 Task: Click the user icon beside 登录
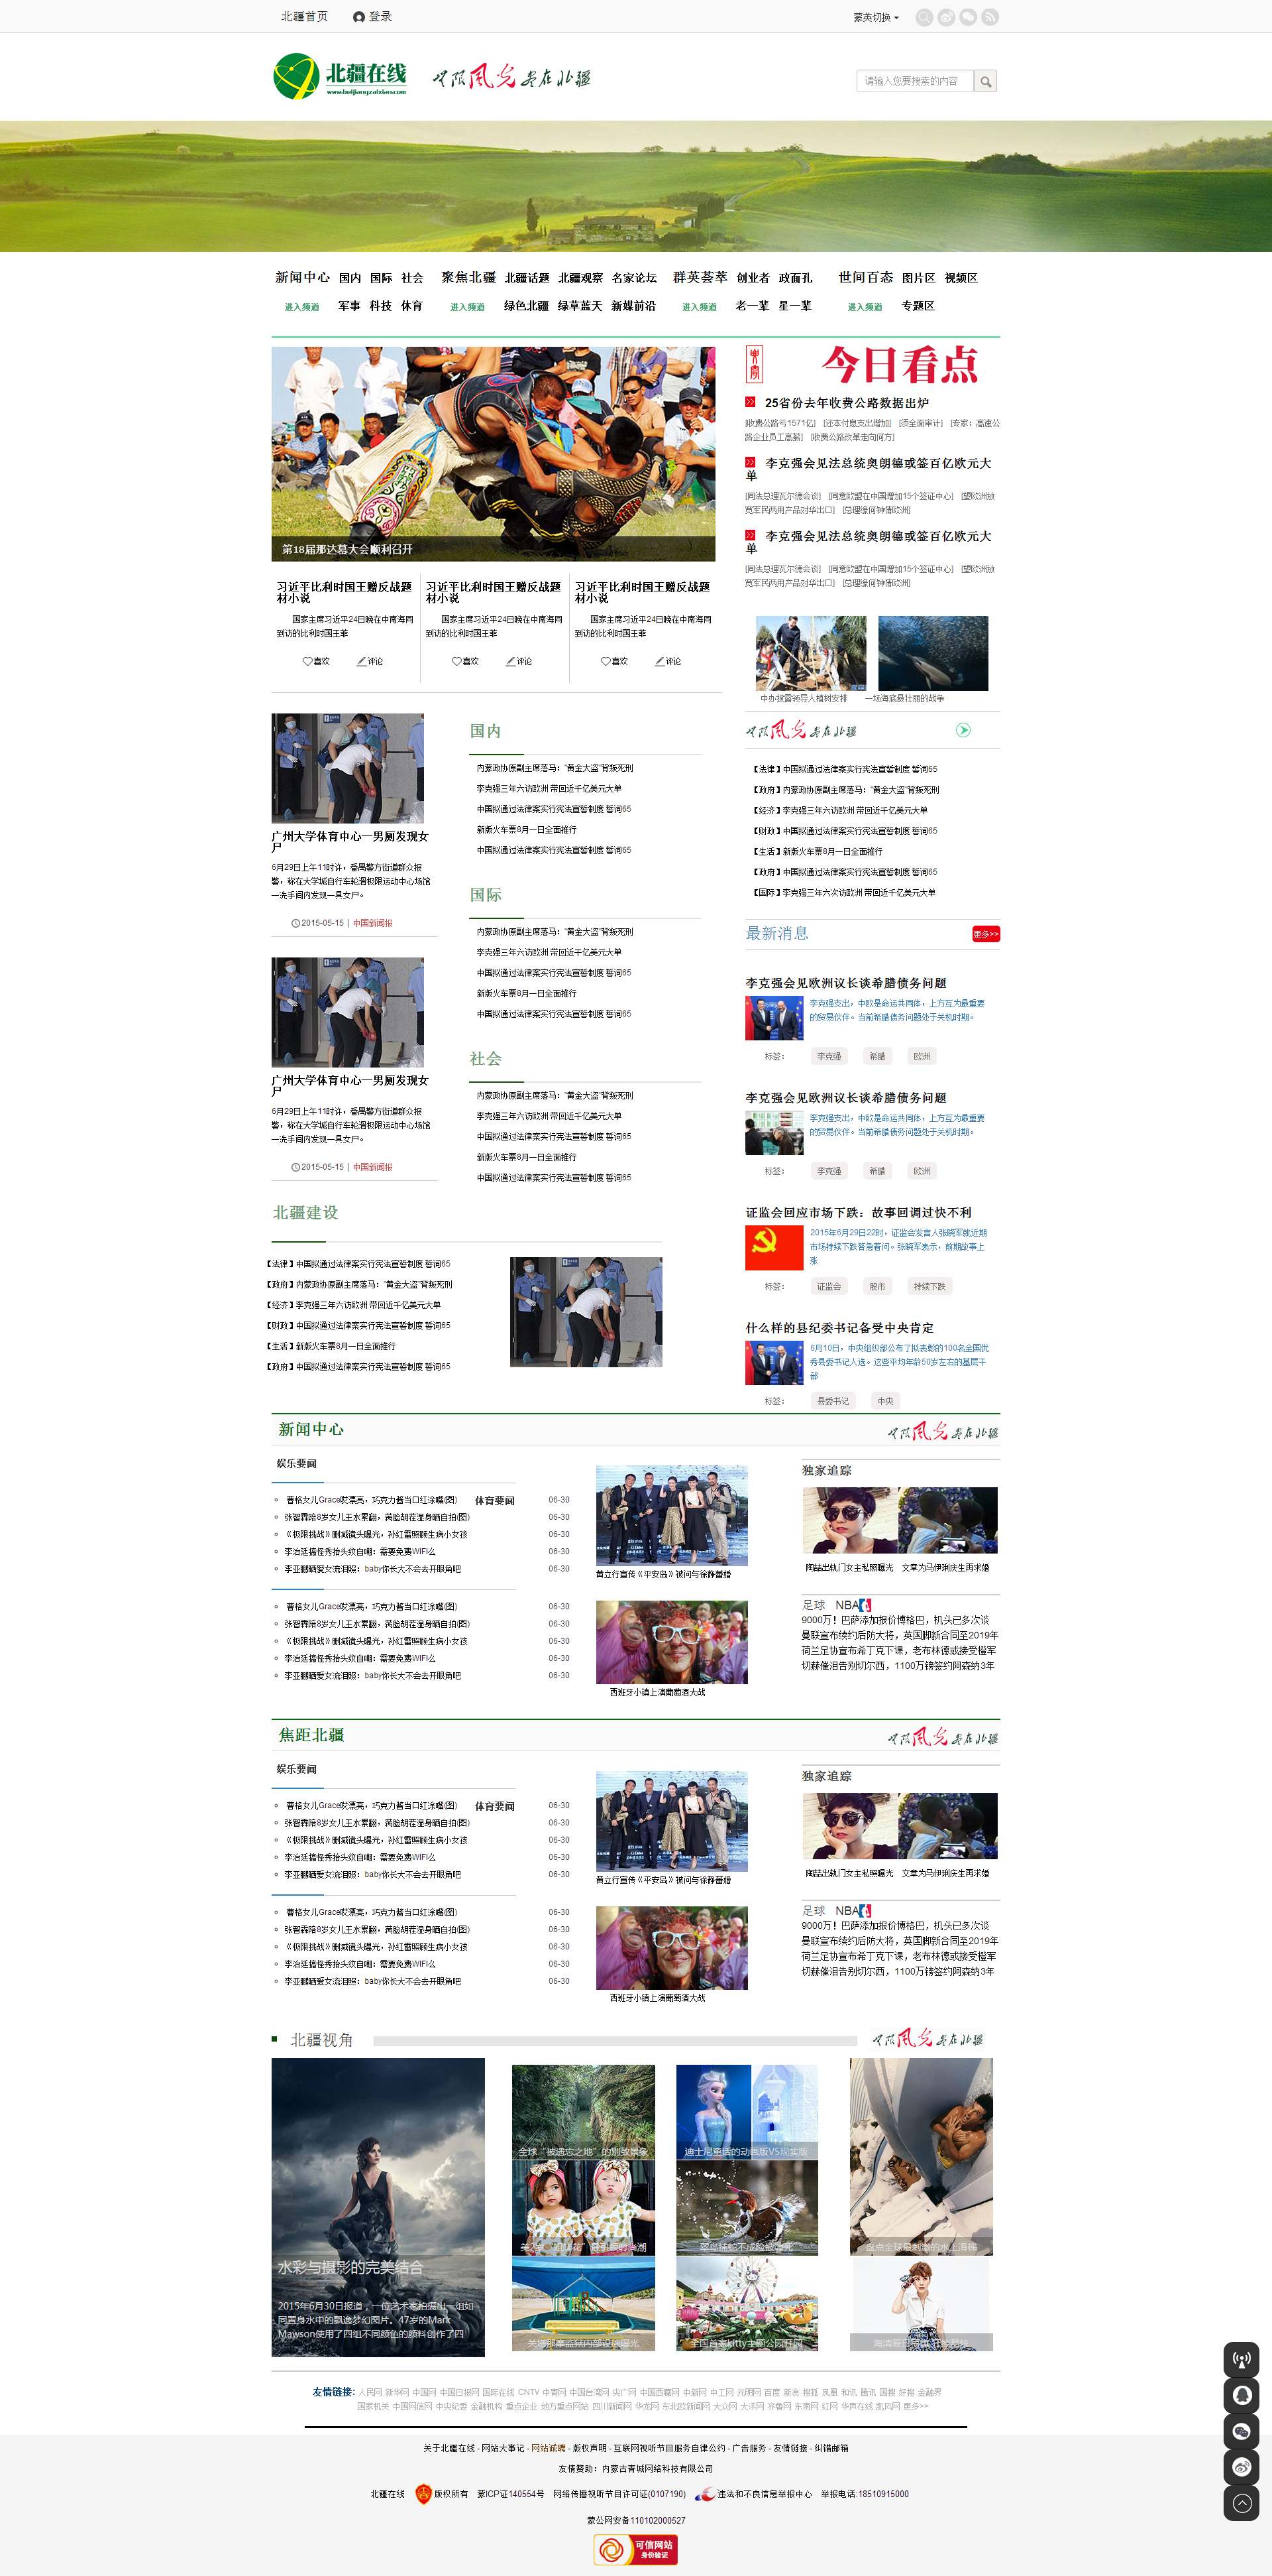point(358,17)
